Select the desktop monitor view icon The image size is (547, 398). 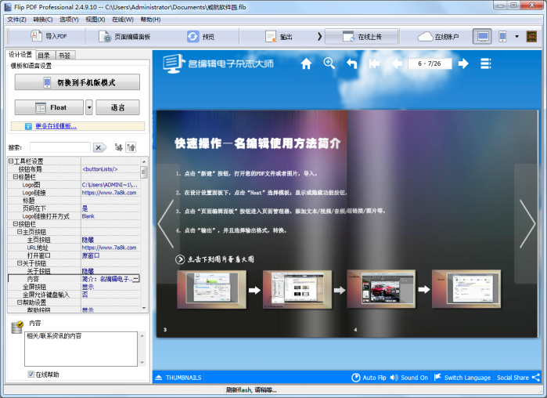[483, 36]
